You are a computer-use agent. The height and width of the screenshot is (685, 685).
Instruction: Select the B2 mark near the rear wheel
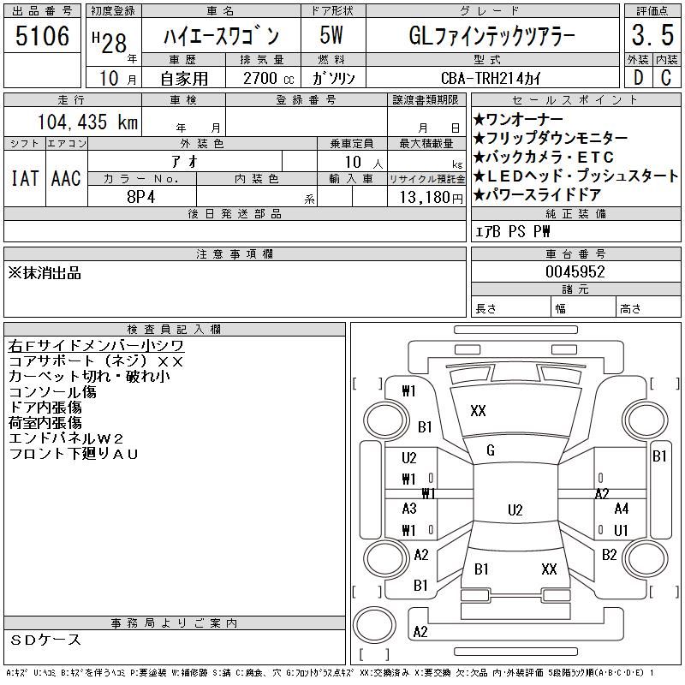[x=609, y=555]
